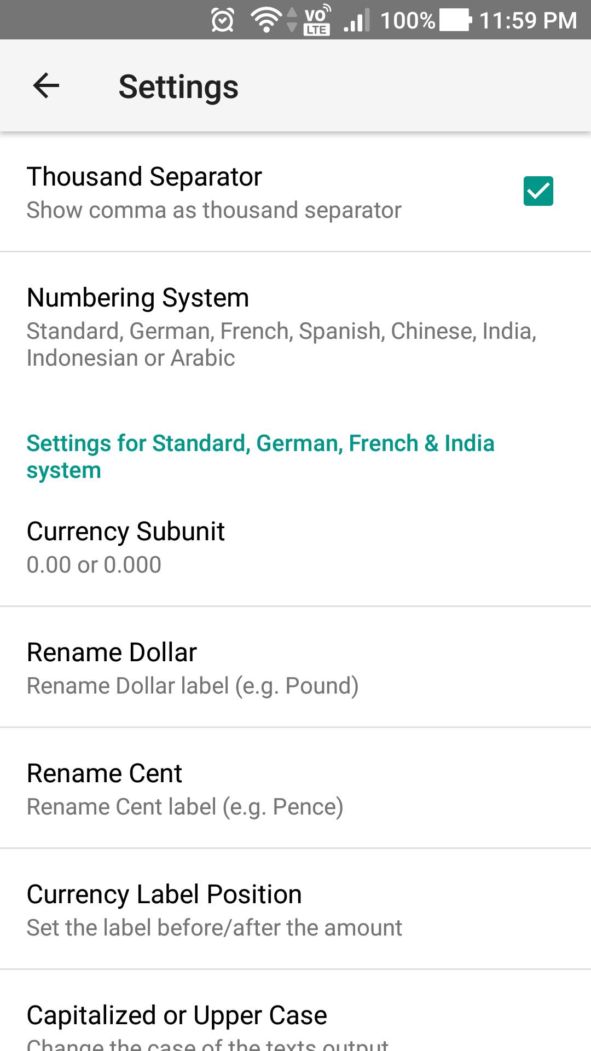The height and width of the screenshot is (1051, 591).
Task: Go back using the arrow icon
Action: tap(46, 85)
